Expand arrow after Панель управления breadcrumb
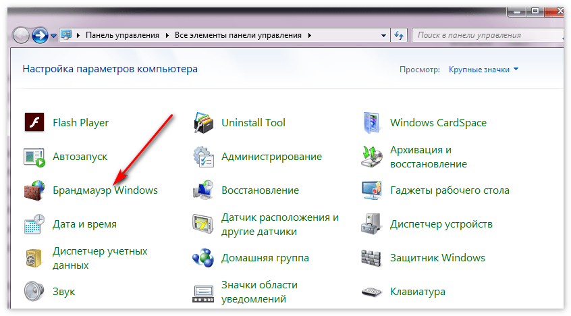571x316 pixels. [x=167, y=35]
